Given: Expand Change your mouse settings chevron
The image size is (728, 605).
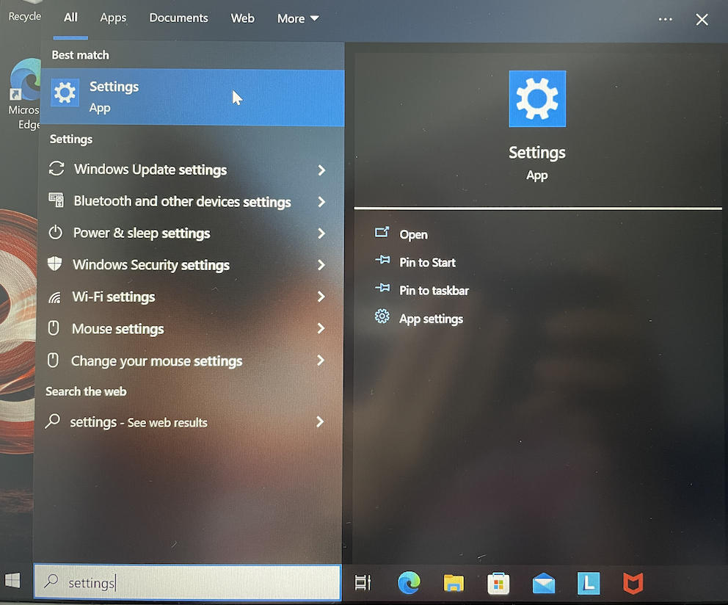Looking at the screenshot, I should click(321, 360).
